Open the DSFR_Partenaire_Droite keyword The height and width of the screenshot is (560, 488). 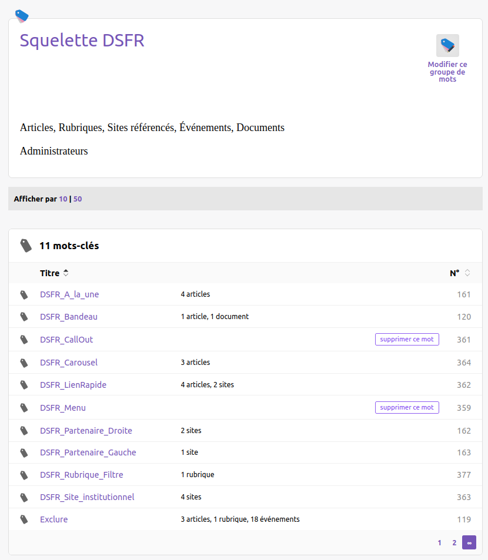coord(86,431)
